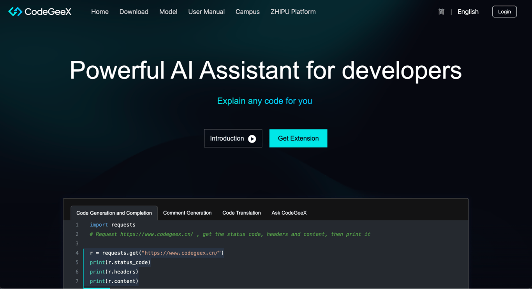Switch to the Code Translation tab
This screenshot has height=289, width=532.
pyautogui.click(x=241, y=213)
